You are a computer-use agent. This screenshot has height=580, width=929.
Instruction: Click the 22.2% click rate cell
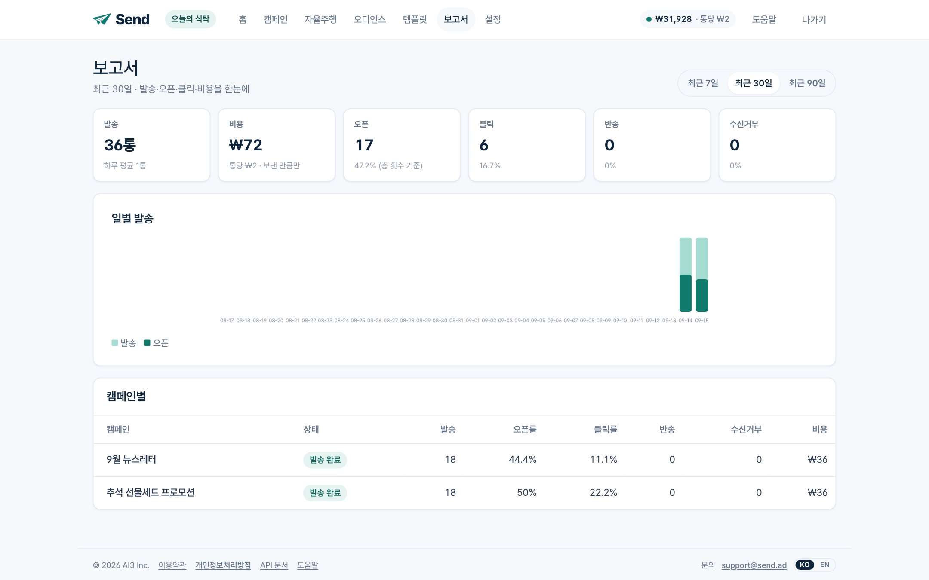(x=603, y=493)
